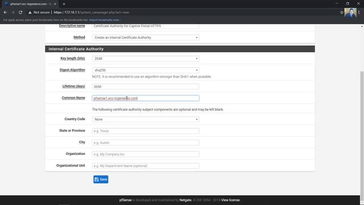Open the Digest Algorithm dropdown

[146, 70]
